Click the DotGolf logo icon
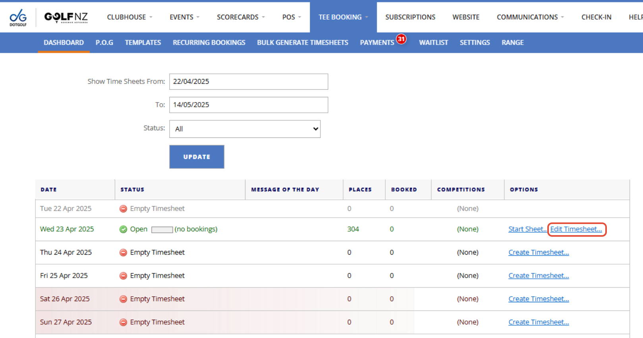This screenshot has width=643, height=338. pyautogui.click(x=18, y=17)
